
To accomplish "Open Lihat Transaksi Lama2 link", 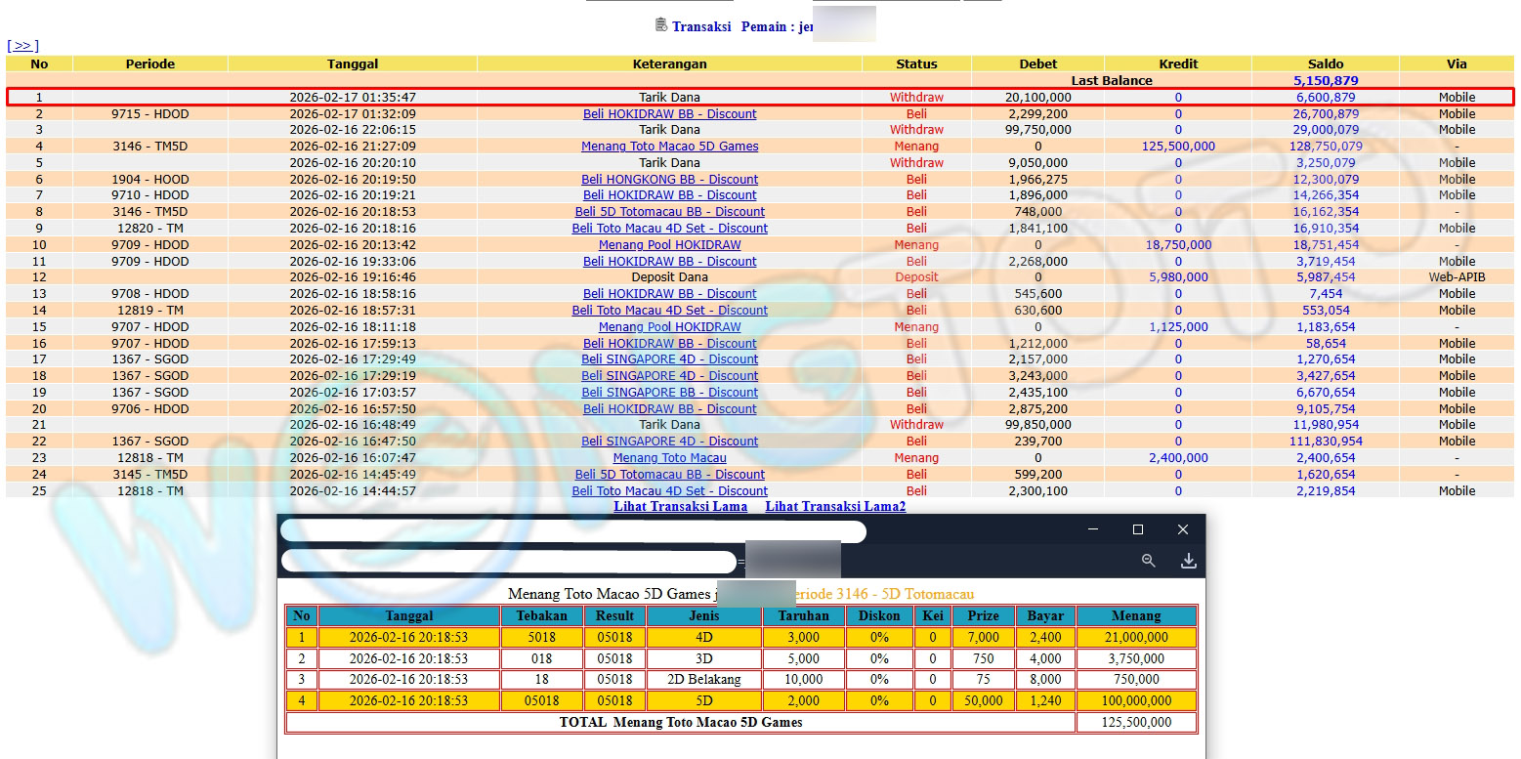I will pyautogui.click(x=835, y=506).
